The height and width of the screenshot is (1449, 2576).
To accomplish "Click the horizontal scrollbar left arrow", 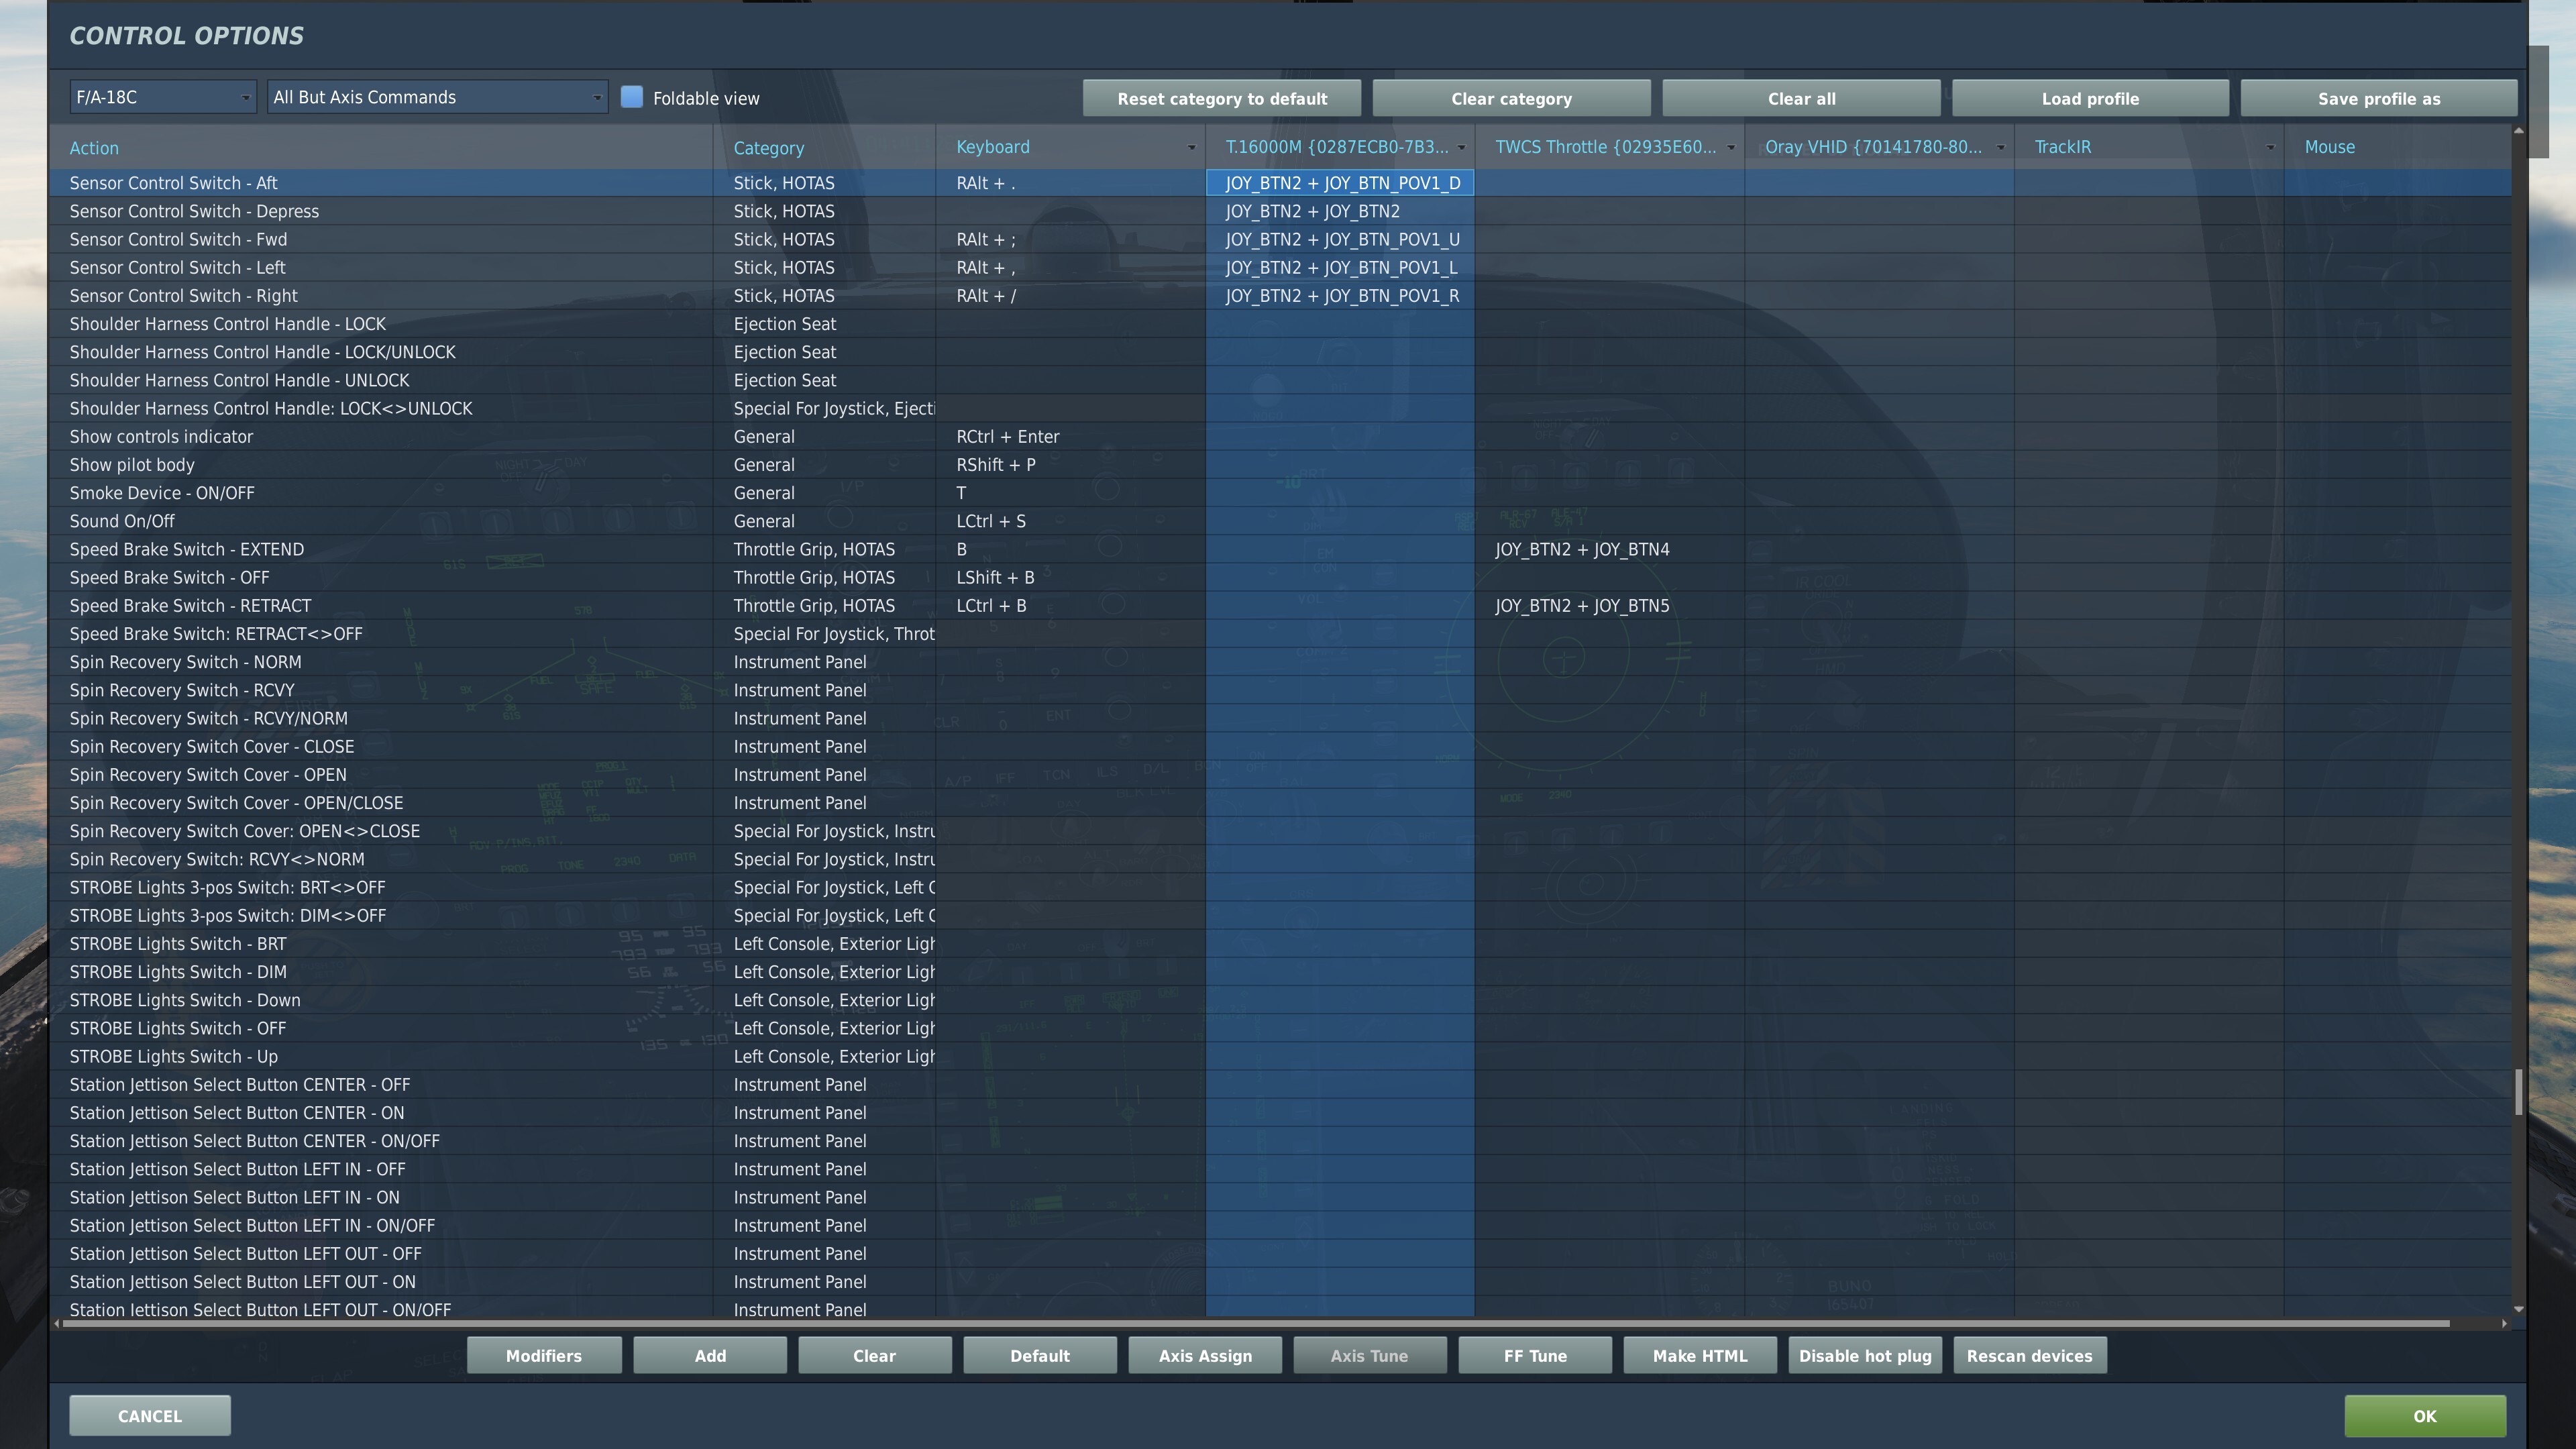I will [57, 1324].
